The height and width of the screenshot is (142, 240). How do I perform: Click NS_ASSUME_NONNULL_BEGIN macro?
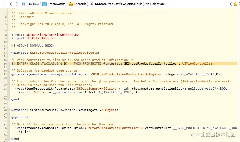point(33,46)
